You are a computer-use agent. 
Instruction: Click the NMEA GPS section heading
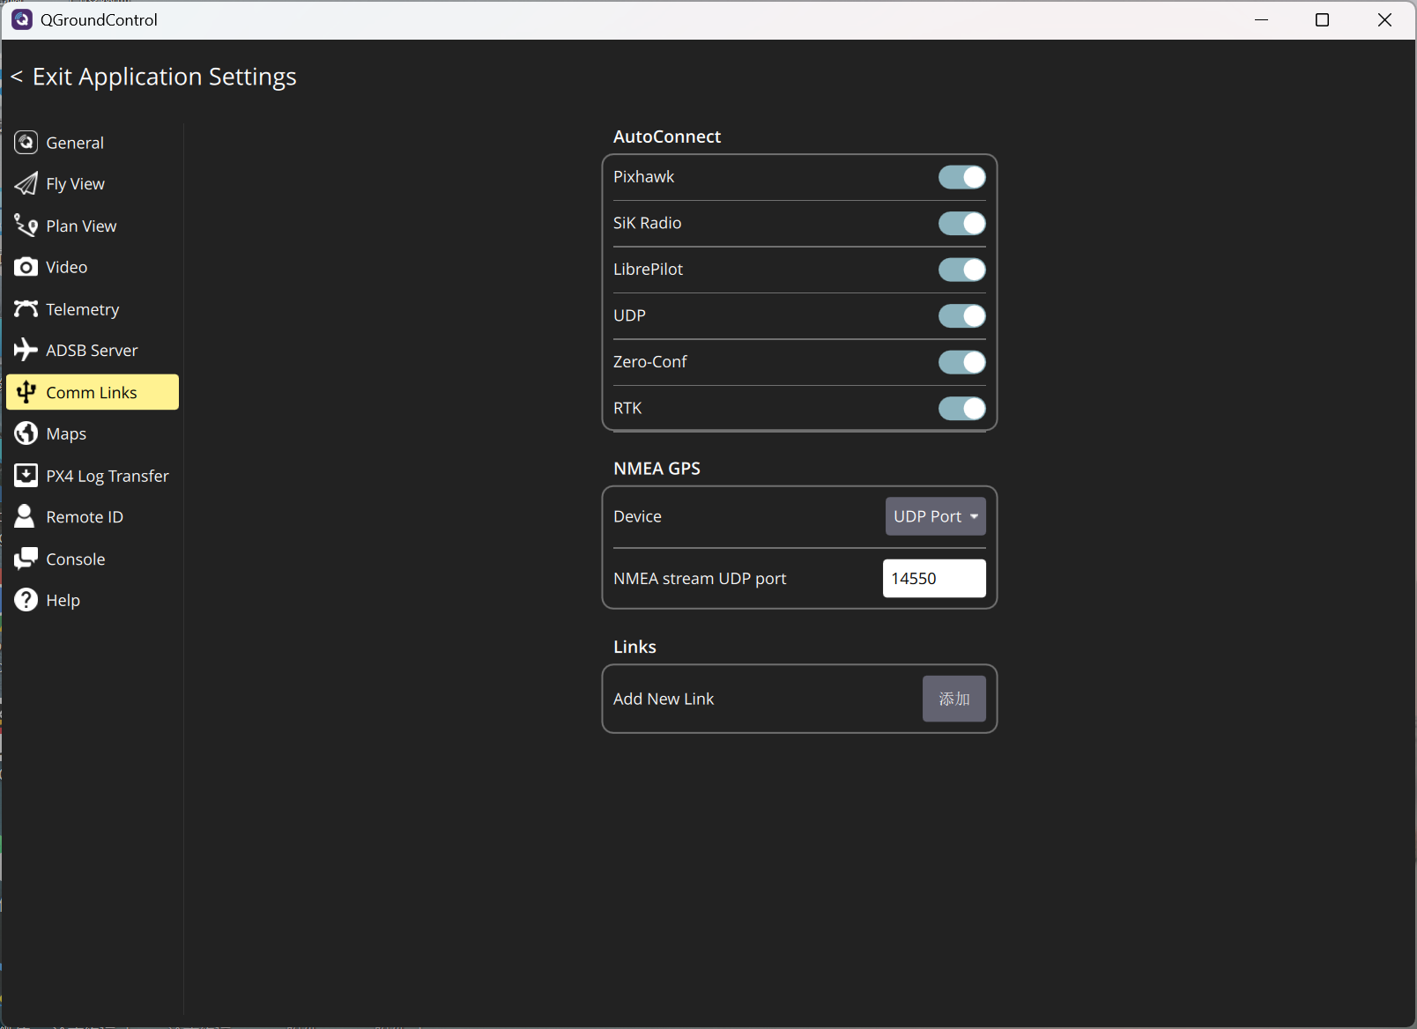(657, 469)
